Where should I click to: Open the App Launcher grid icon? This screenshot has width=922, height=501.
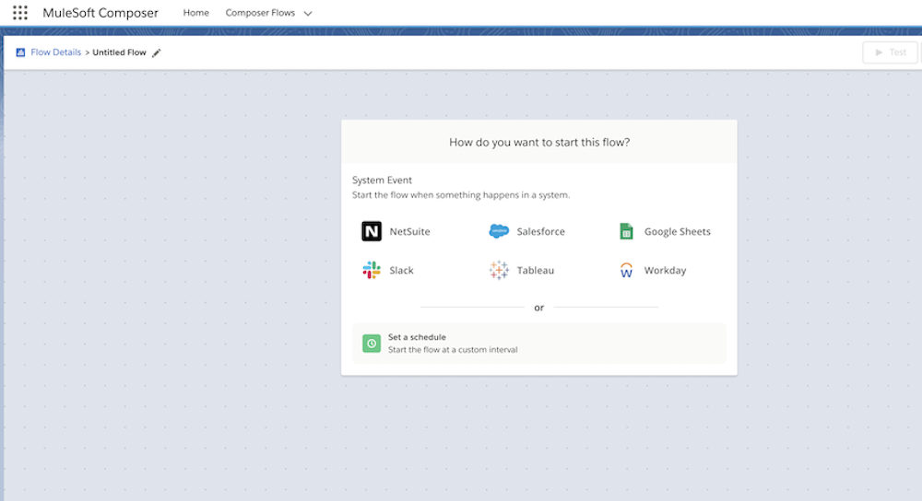pos(20,13)
